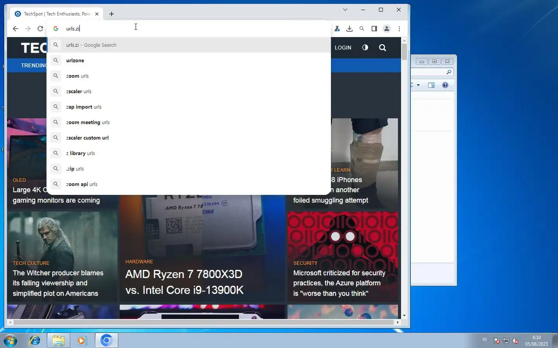Choose the 'z library urls' suggestion
Viewport: 558px width, 348px height.
tap(189, 153)
